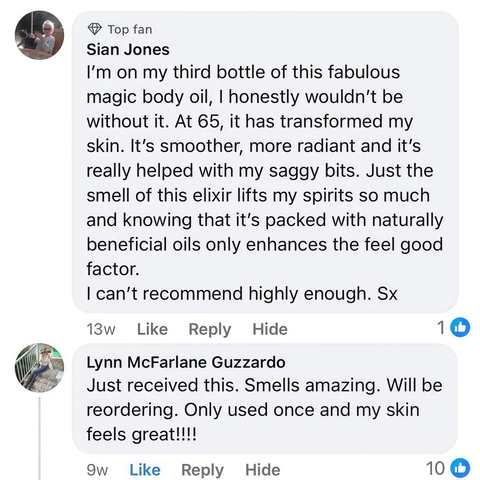Click the diamond Top fan badge icon
Image resolution: width=480 pixels, height=480 pixels.
(94, 29)
